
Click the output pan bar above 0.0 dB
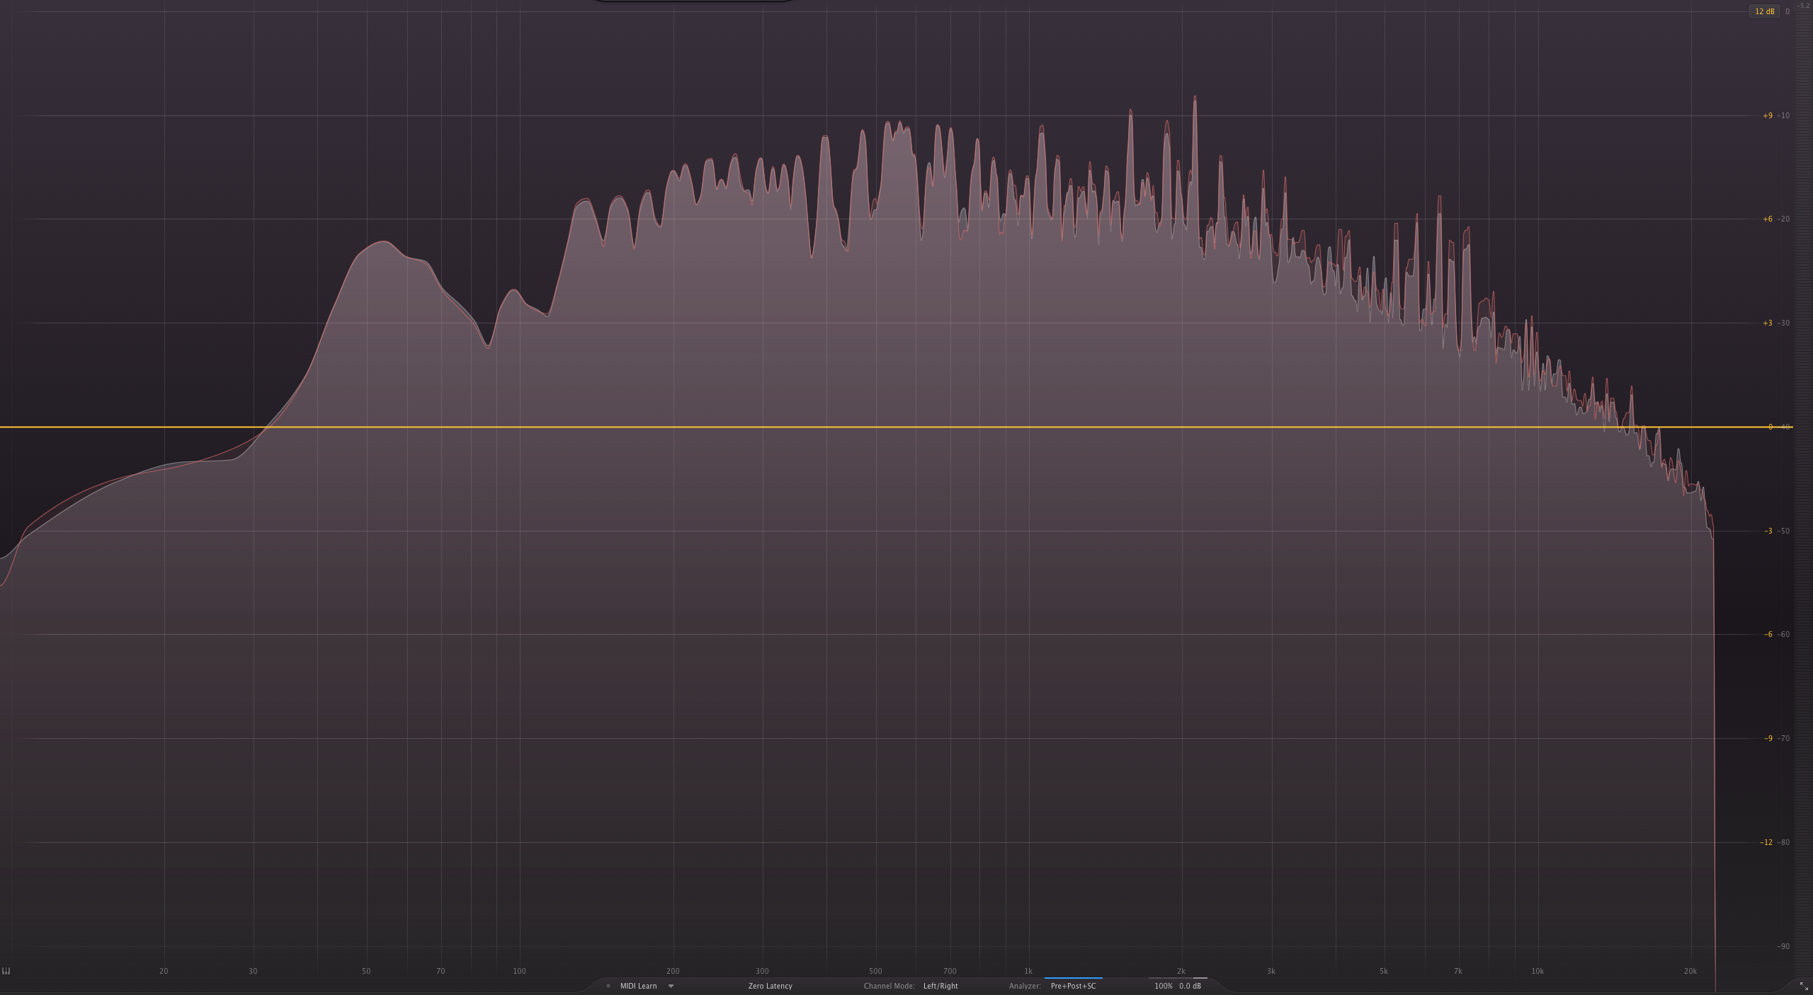click(1200, 978)
